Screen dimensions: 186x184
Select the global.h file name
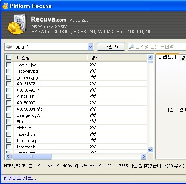(24, 128)
